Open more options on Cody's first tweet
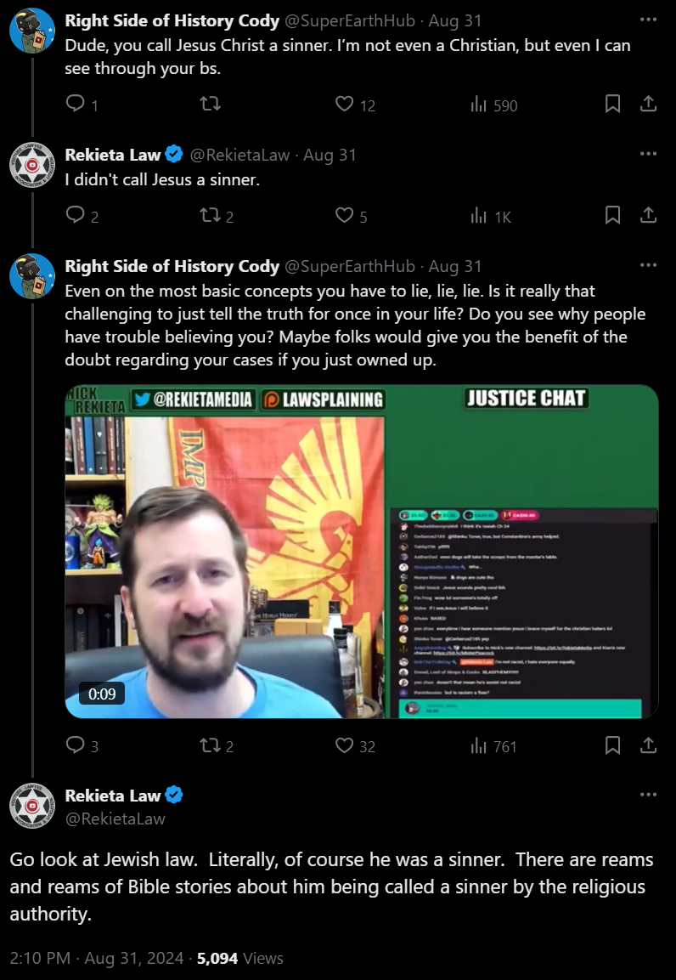Viewport: 676px width, 980px height. pos(649,20)
